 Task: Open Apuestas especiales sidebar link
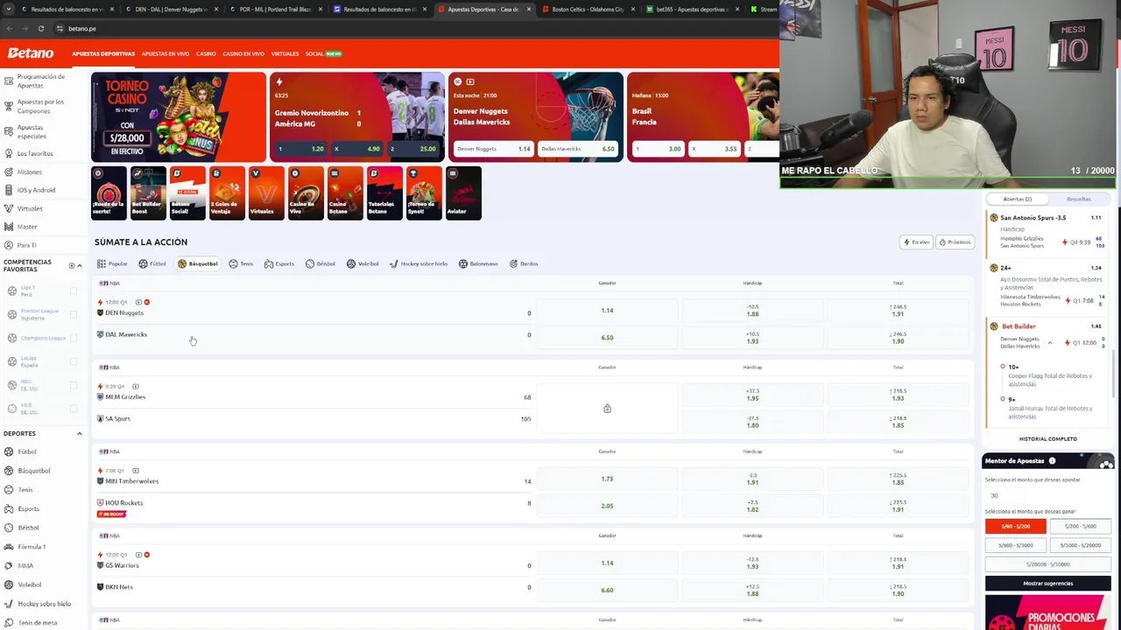pyautogui.click(x=31, y=131)
